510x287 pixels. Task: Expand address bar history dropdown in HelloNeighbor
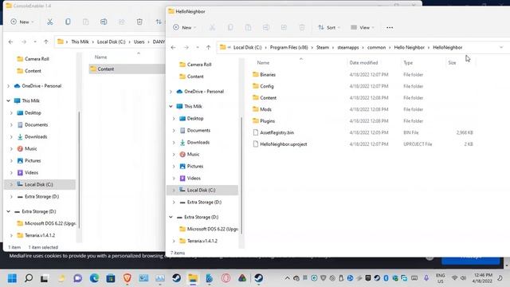(x=501, y=48)
